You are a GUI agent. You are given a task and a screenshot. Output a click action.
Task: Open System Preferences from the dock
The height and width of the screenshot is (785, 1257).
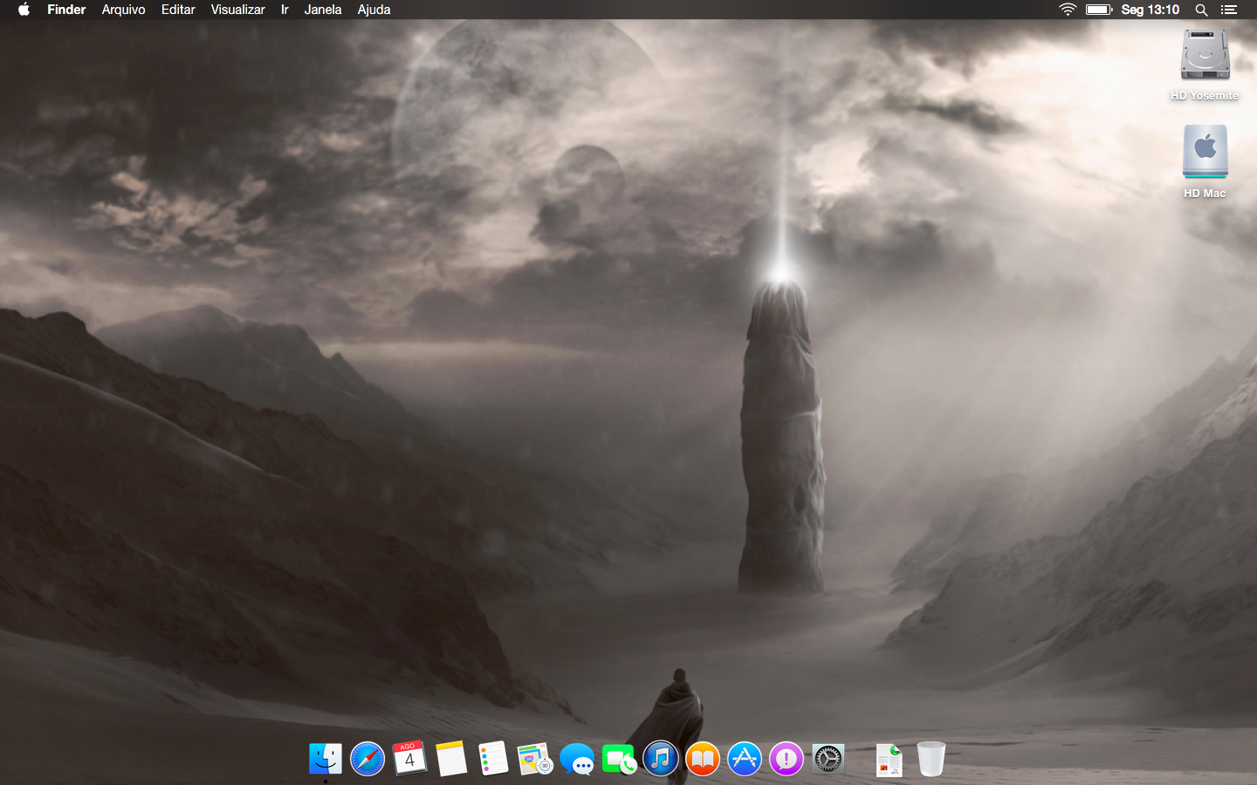828,759
